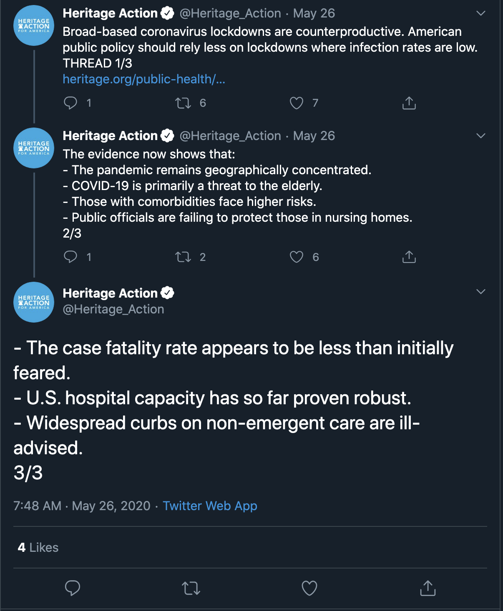Share the THREAD 1/3 tweet
Image resolution: width=503 pixels, height=611 pixels.
click(x=409, y=103)
